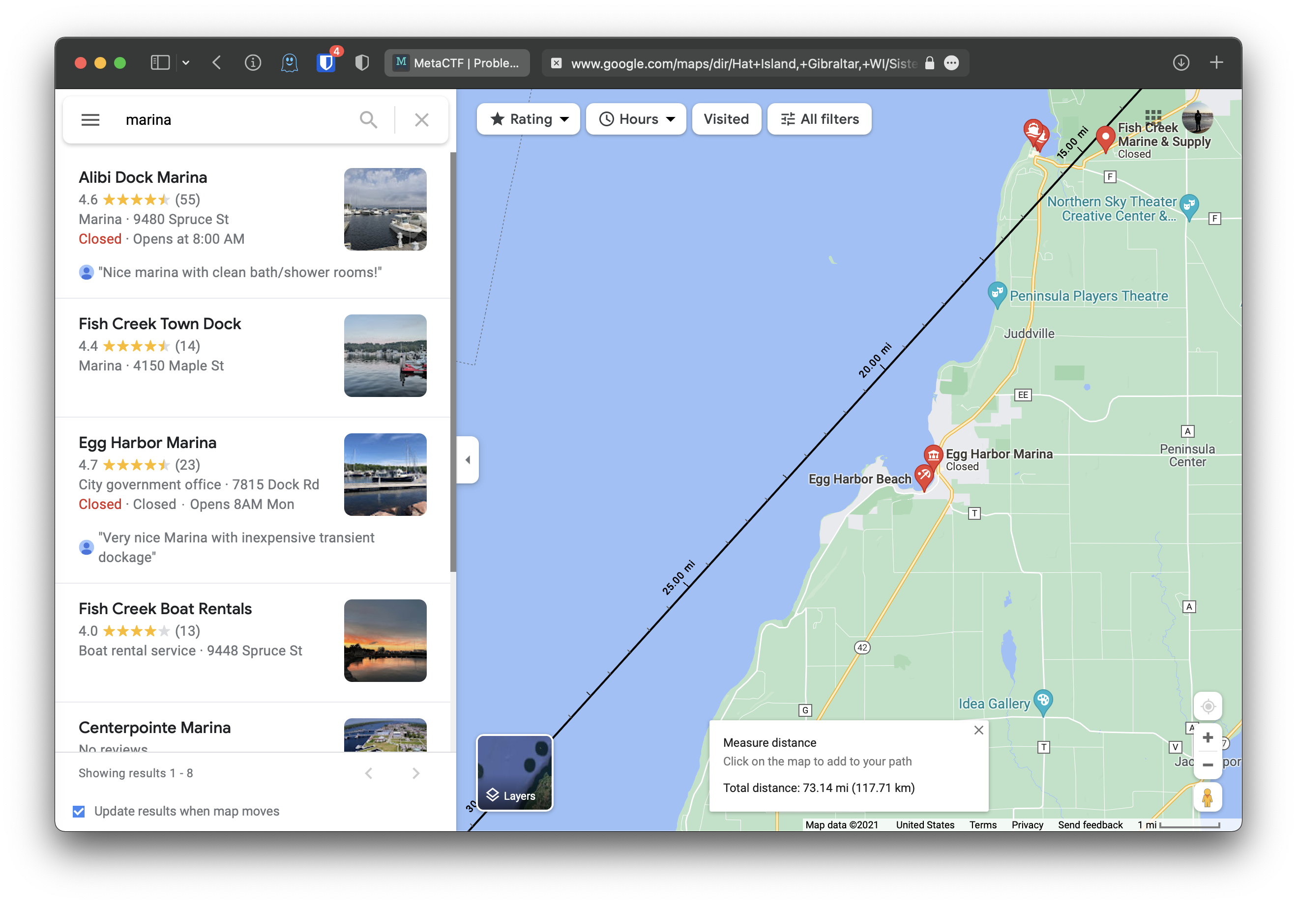Click Peninsula Players Theatre marker
Viewport: 1297px width, 904px height.
[x=997, y=295]
